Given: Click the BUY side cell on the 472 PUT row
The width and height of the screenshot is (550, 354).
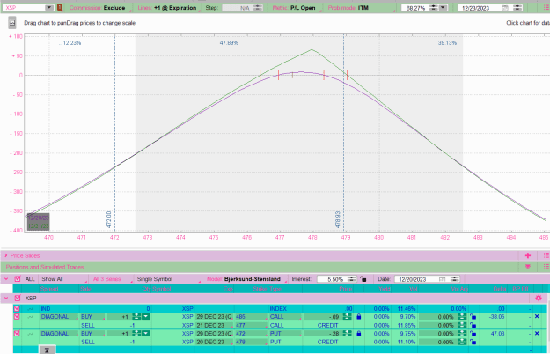Looking at the screenshot, I should 92,333.
